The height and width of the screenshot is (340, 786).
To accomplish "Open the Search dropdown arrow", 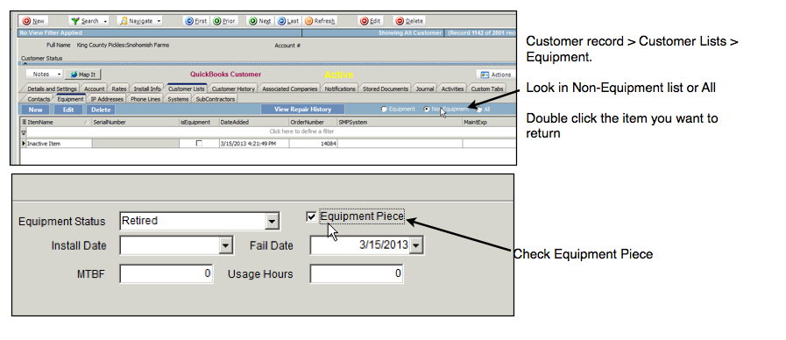I will pos(105,21).
